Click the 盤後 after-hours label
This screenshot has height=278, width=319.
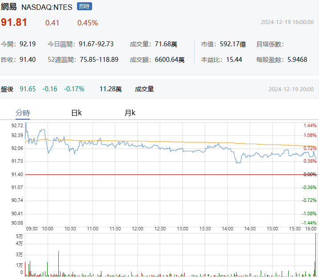coord(7,89)
